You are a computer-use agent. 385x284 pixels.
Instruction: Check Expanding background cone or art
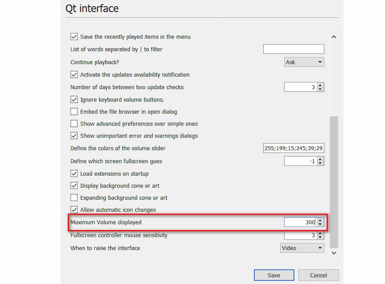point(74,198)
